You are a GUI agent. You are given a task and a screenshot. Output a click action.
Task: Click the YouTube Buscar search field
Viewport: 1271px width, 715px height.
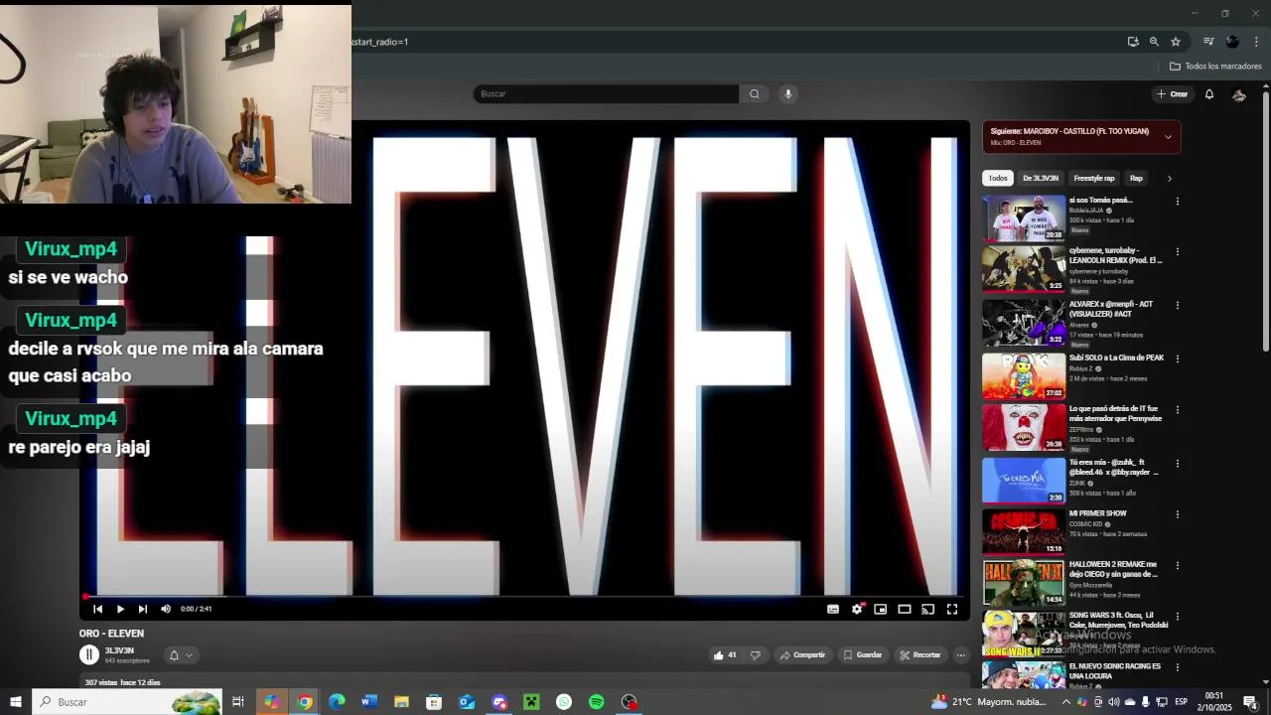click(x=606, y=93)
